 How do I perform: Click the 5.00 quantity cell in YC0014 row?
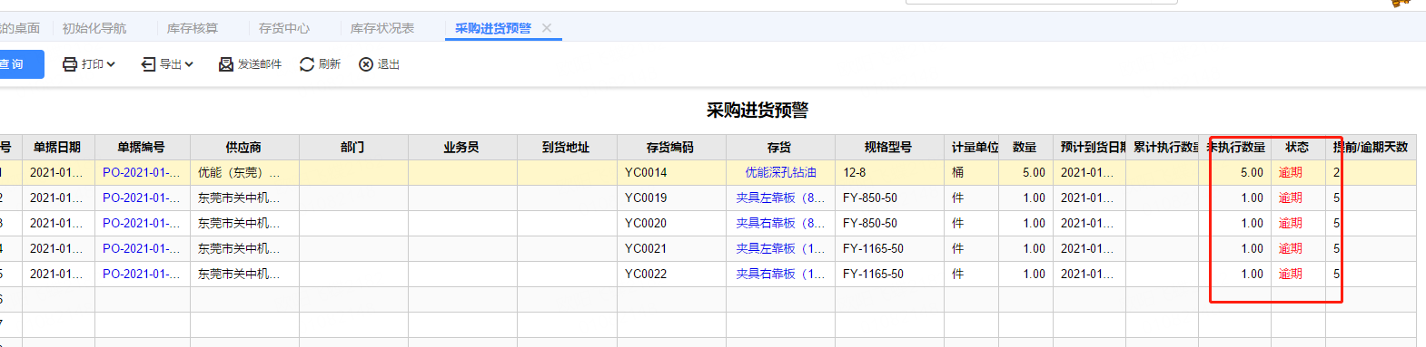[1026, 172]
